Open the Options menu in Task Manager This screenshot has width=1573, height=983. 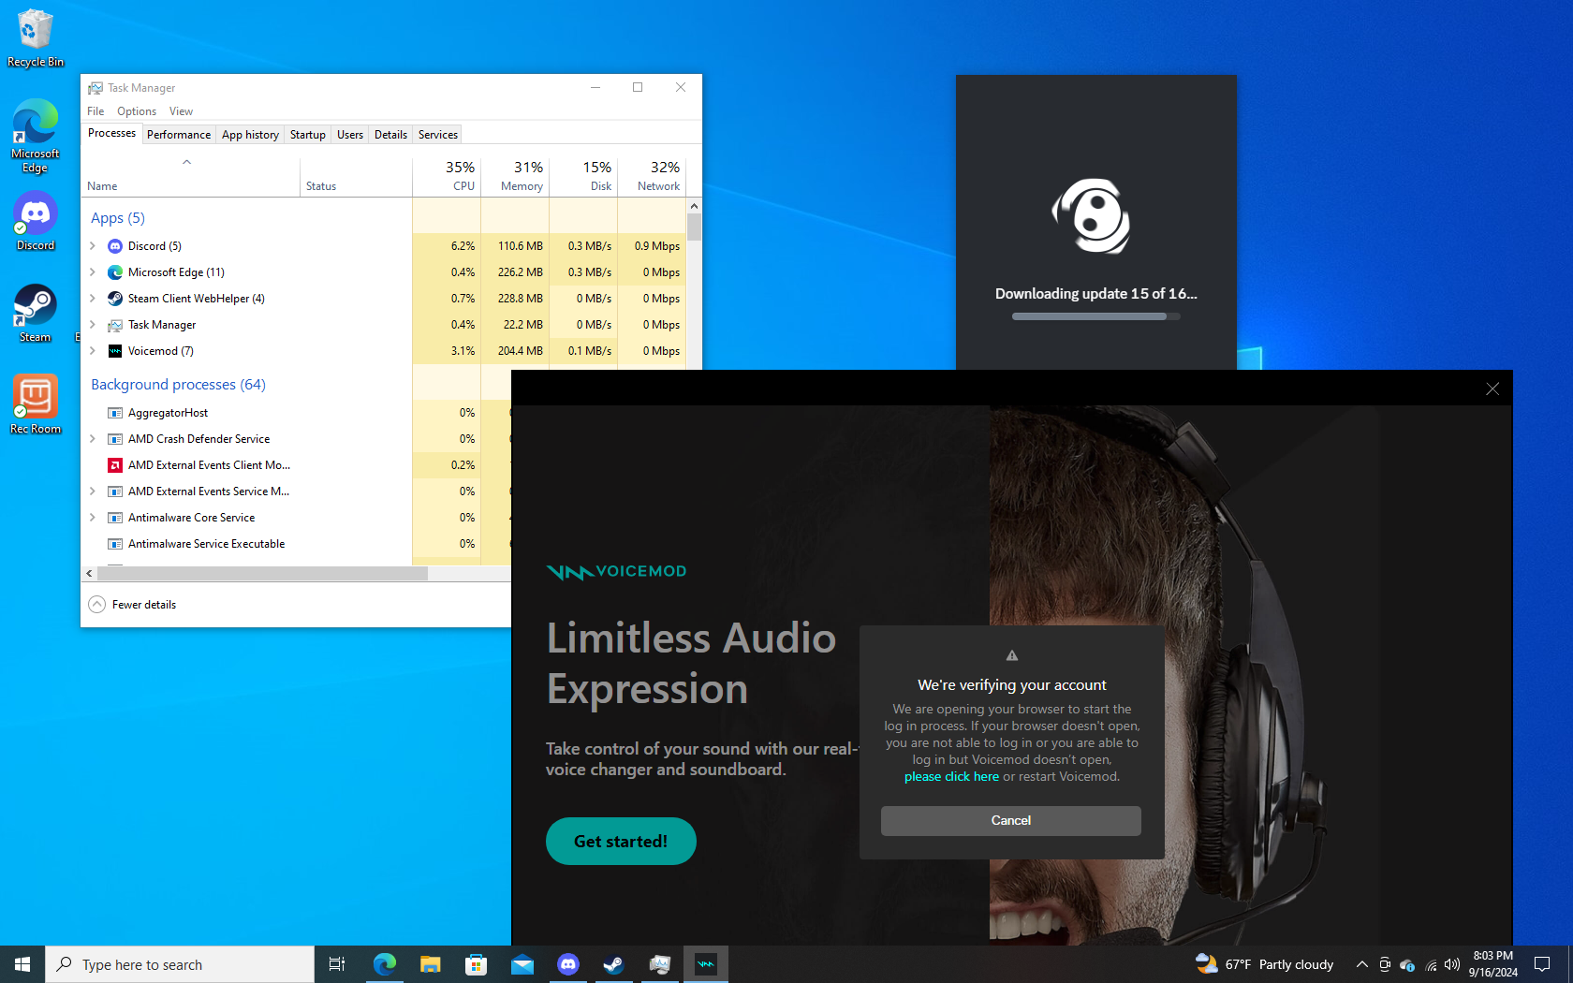pos(137,111)
